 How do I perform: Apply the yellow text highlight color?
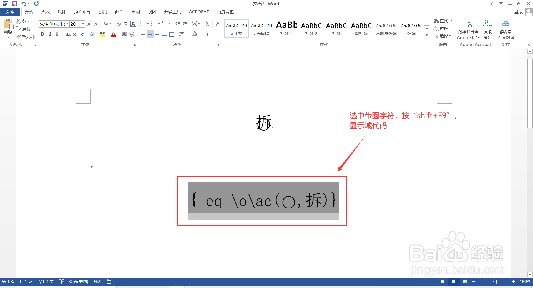[x=103, y=34]
